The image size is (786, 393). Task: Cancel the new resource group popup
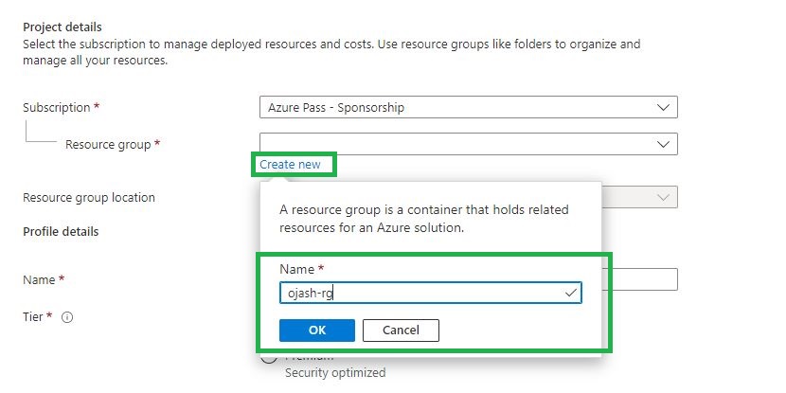[x=402, y=330]
